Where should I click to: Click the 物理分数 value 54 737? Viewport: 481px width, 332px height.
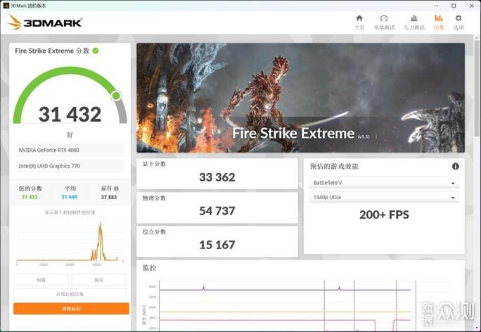click(217, 211)
